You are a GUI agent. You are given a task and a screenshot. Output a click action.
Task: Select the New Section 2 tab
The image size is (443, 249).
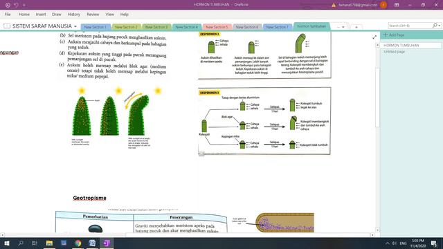126,27
